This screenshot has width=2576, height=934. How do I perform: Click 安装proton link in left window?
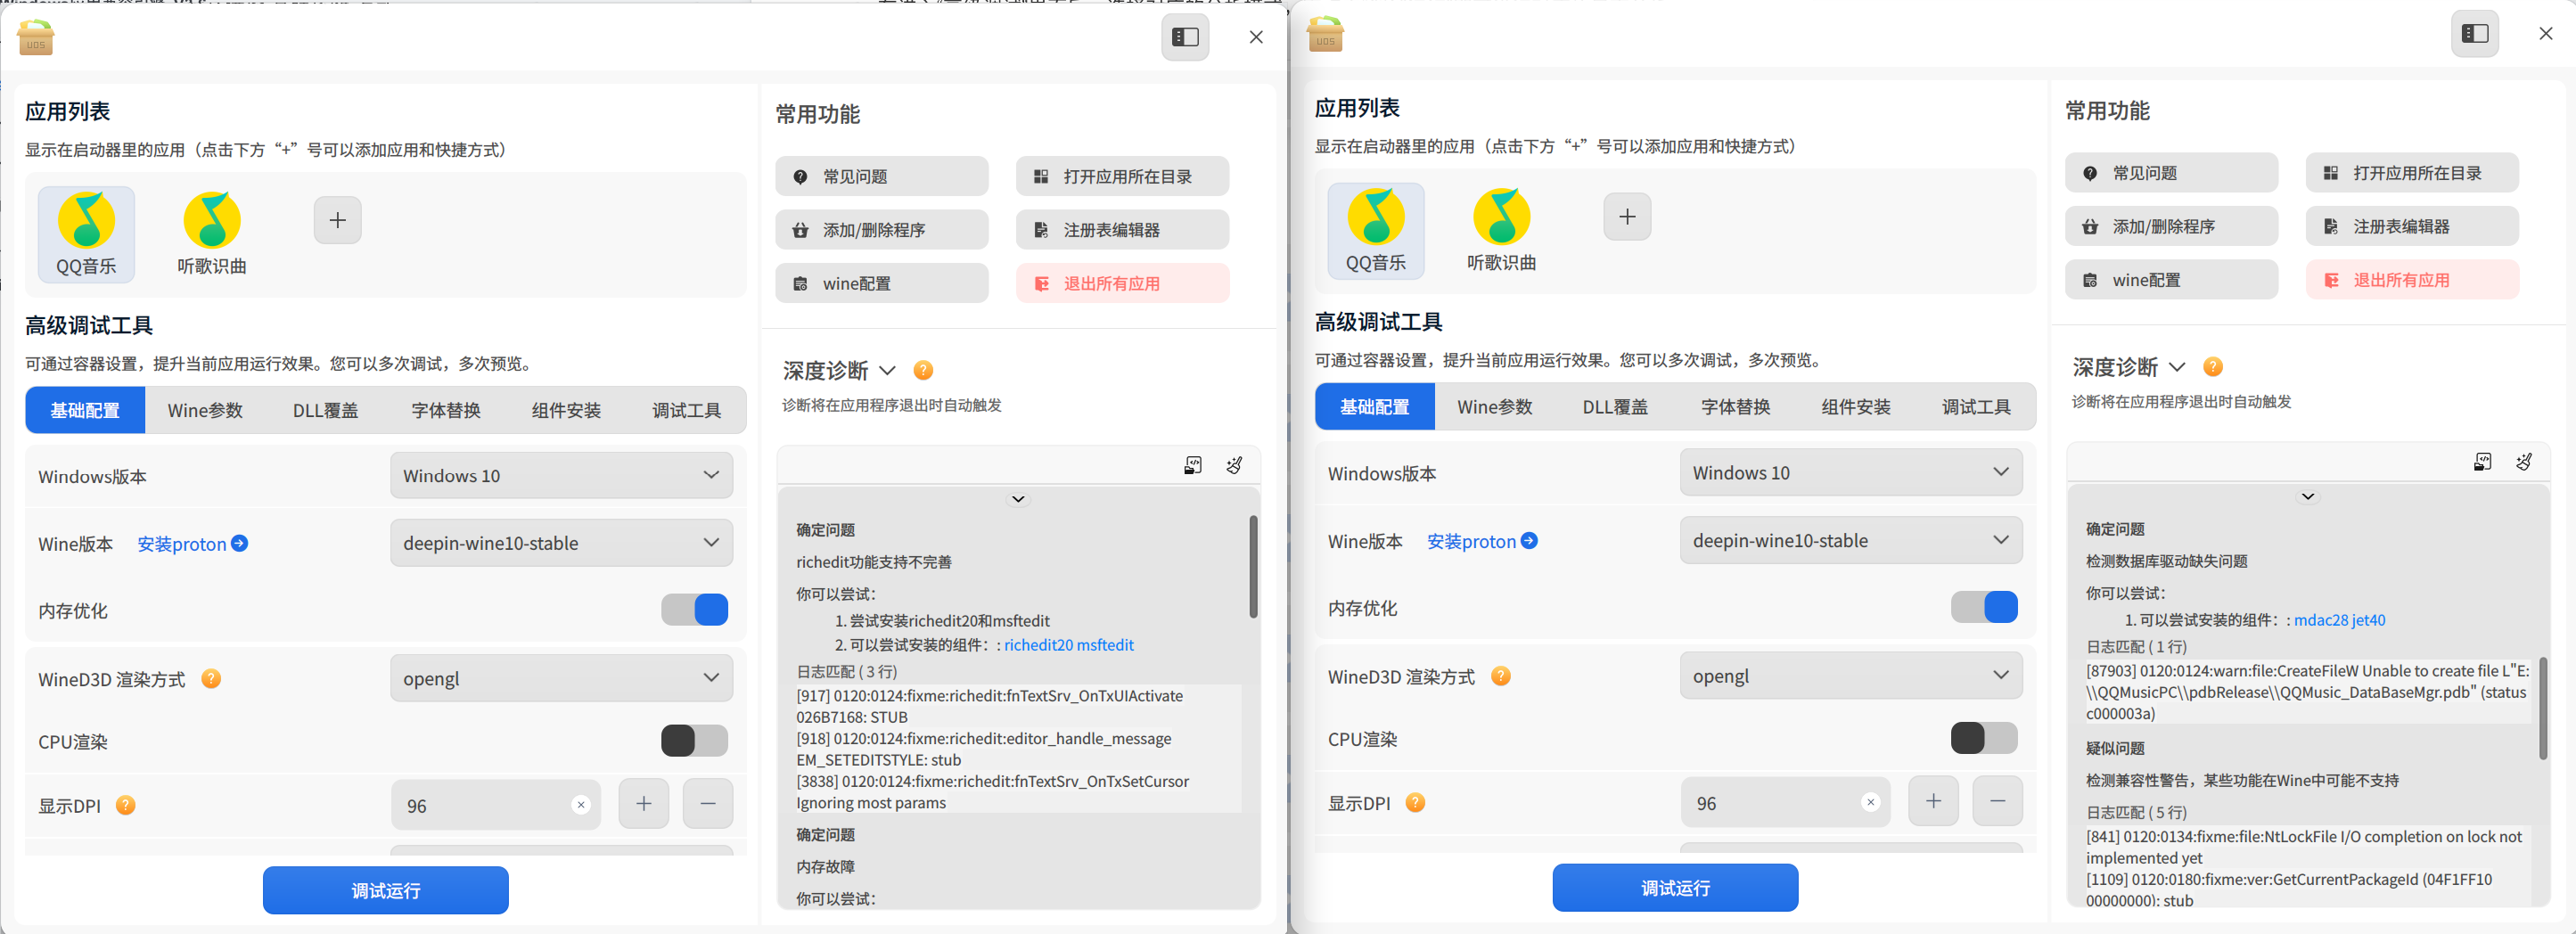click(193, 543)
